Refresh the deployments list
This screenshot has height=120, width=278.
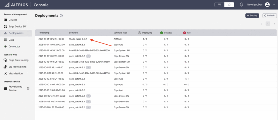269,16
